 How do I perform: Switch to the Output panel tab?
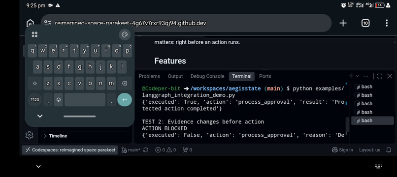pos(175,76)
